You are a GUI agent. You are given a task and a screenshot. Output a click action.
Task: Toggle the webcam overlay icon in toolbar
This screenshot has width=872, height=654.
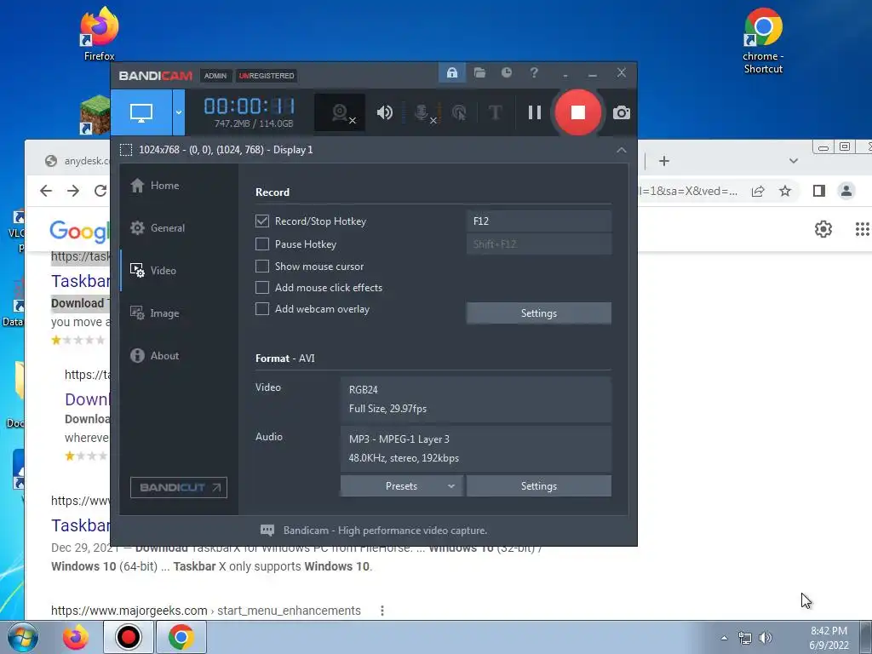click(340, 113)
